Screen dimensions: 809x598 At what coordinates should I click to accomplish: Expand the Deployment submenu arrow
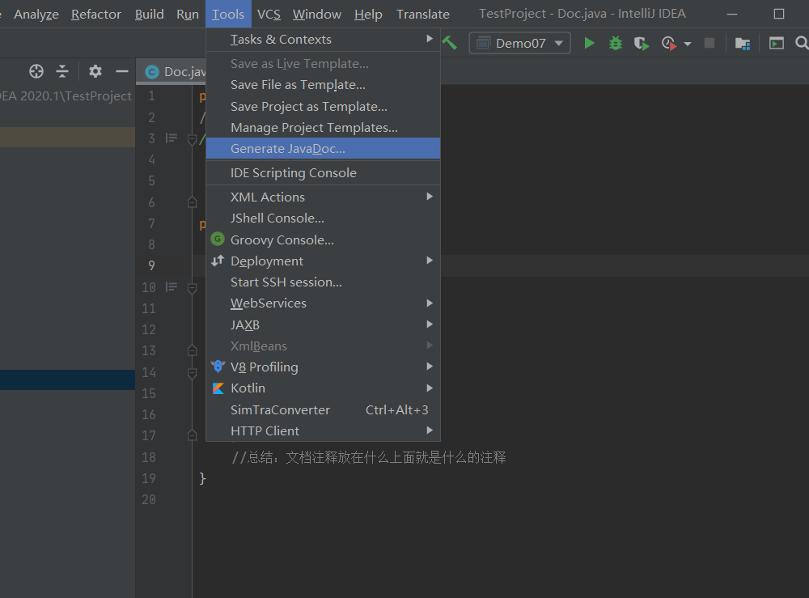coord(430,261)
